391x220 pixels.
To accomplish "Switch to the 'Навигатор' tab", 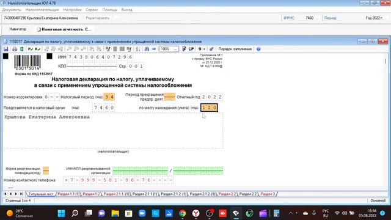I will click(18, 29).
